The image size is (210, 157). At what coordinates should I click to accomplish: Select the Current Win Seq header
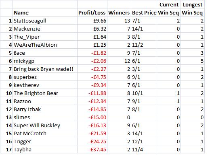(x=169, y=8)
